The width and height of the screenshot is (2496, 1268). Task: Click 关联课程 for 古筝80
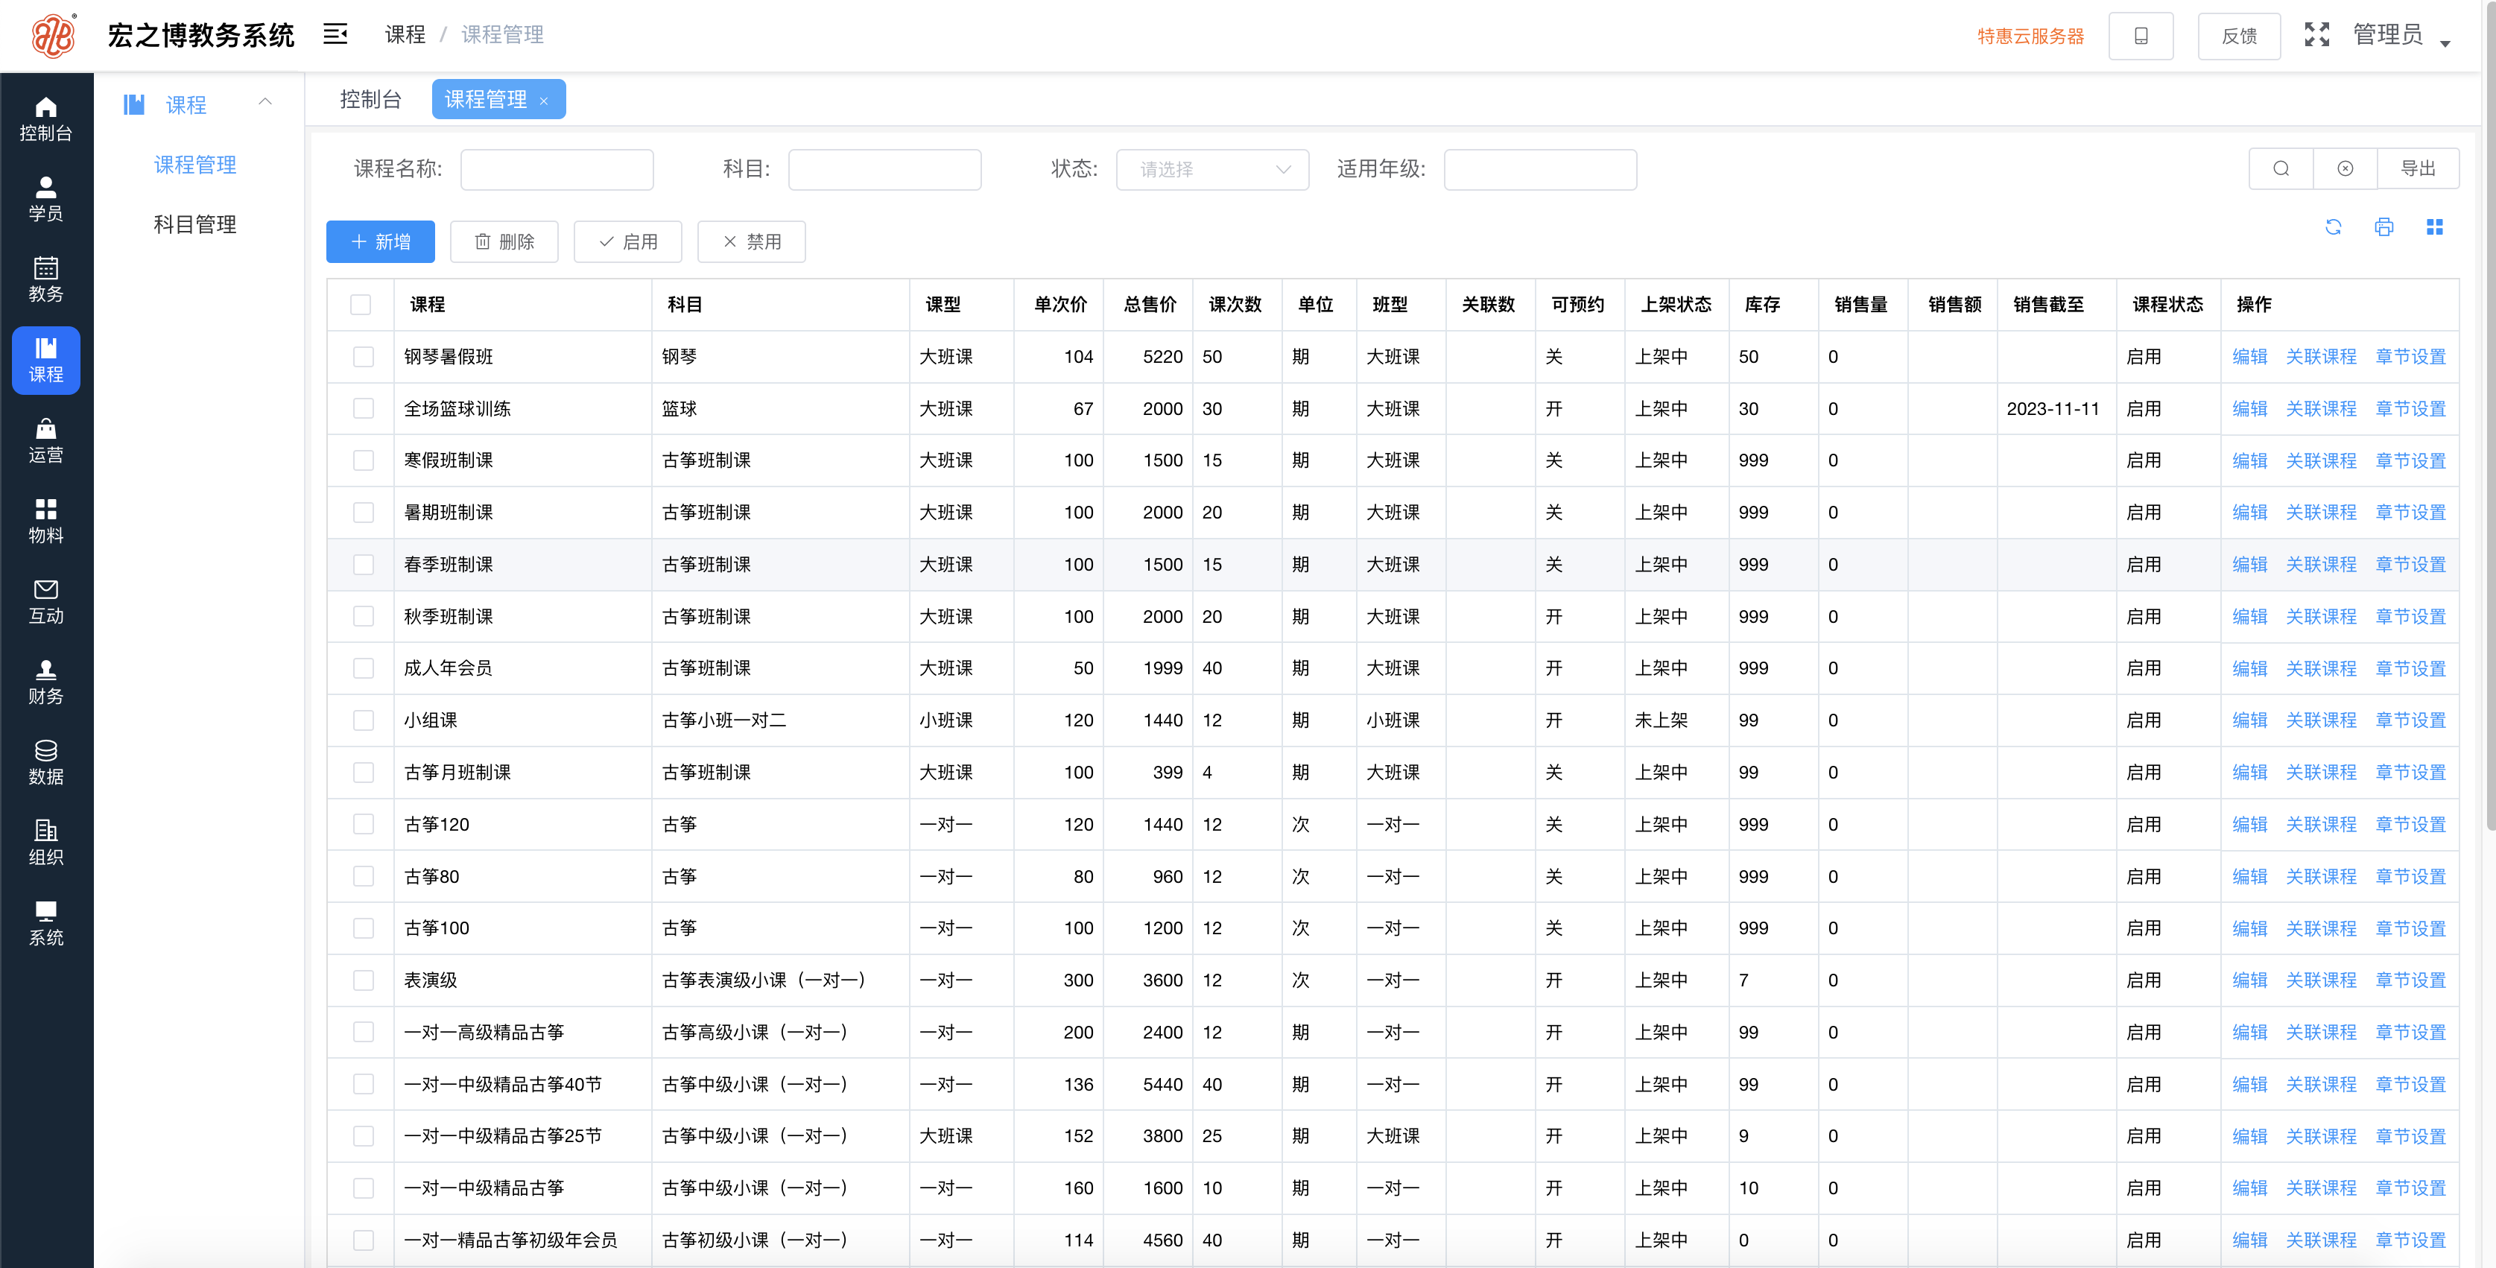click(2321, 877)
